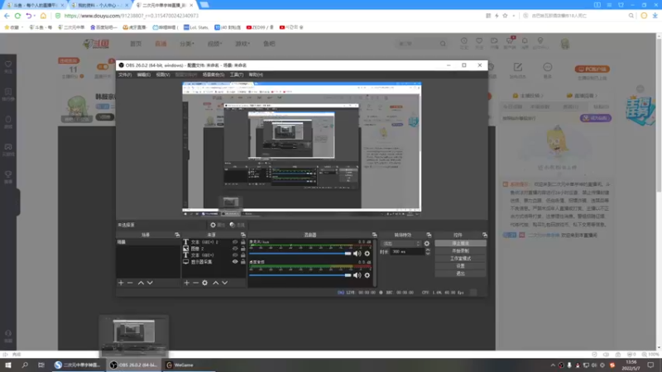The height and width of the screenshot is (372, 662).
Task: Move source up in Sources panel
Action: 216,283
